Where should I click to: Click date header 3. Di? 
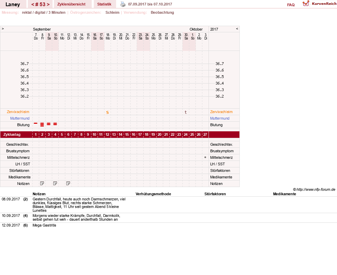coord(206,36)
